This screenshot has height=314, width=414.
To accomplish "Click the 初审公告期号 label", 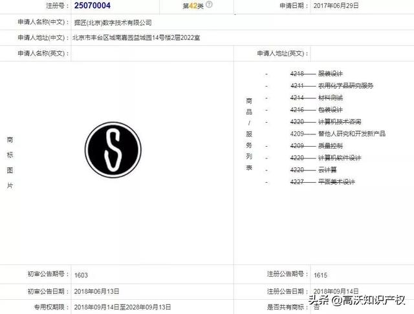I will click(49, 274).
